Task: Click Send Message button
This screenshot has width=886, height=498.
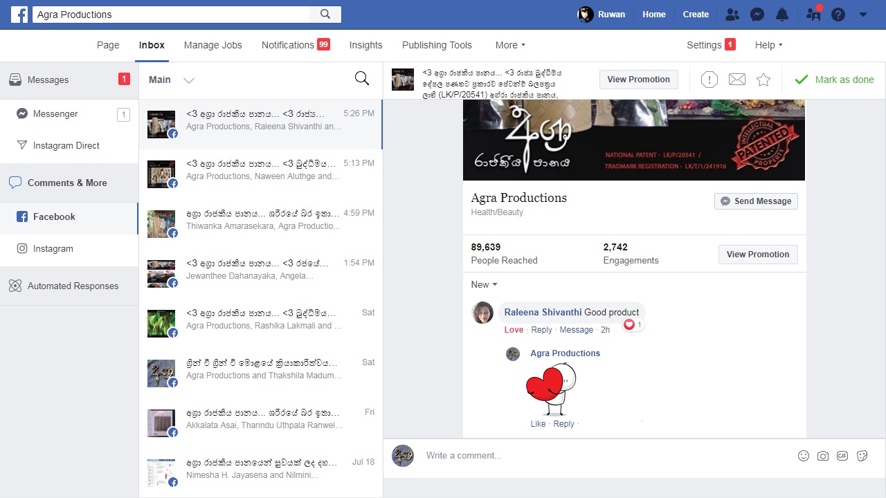Action: (756, 201)
